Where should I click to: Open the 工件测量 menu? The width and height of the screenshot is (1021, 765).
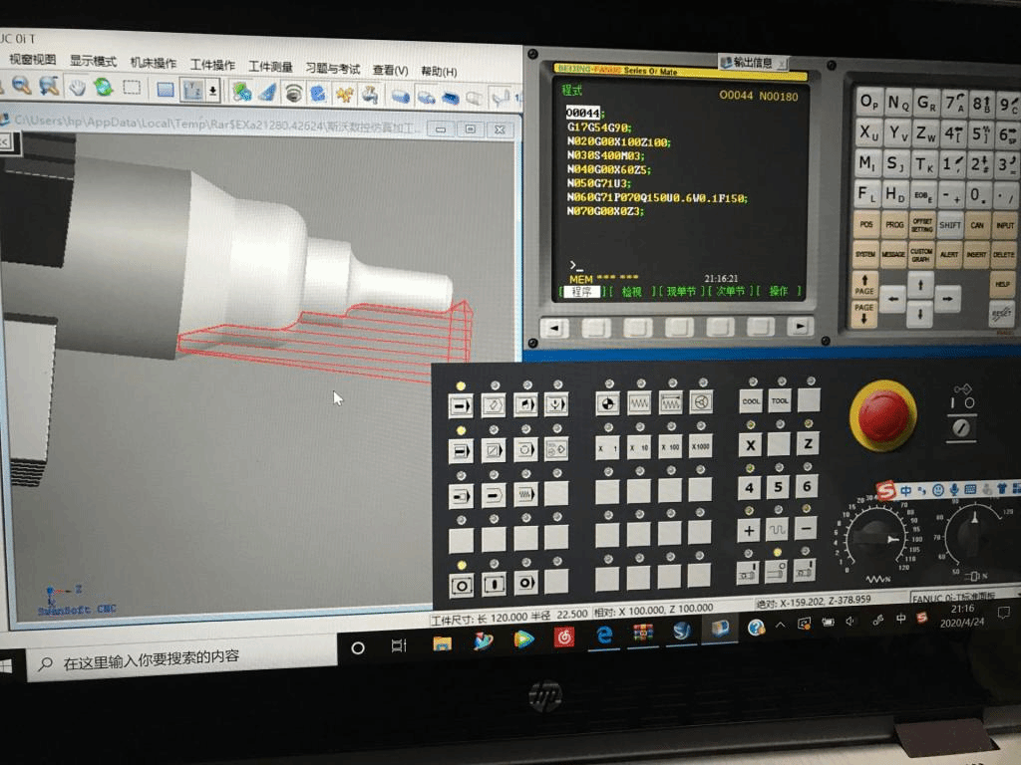[x=270, y=67]
